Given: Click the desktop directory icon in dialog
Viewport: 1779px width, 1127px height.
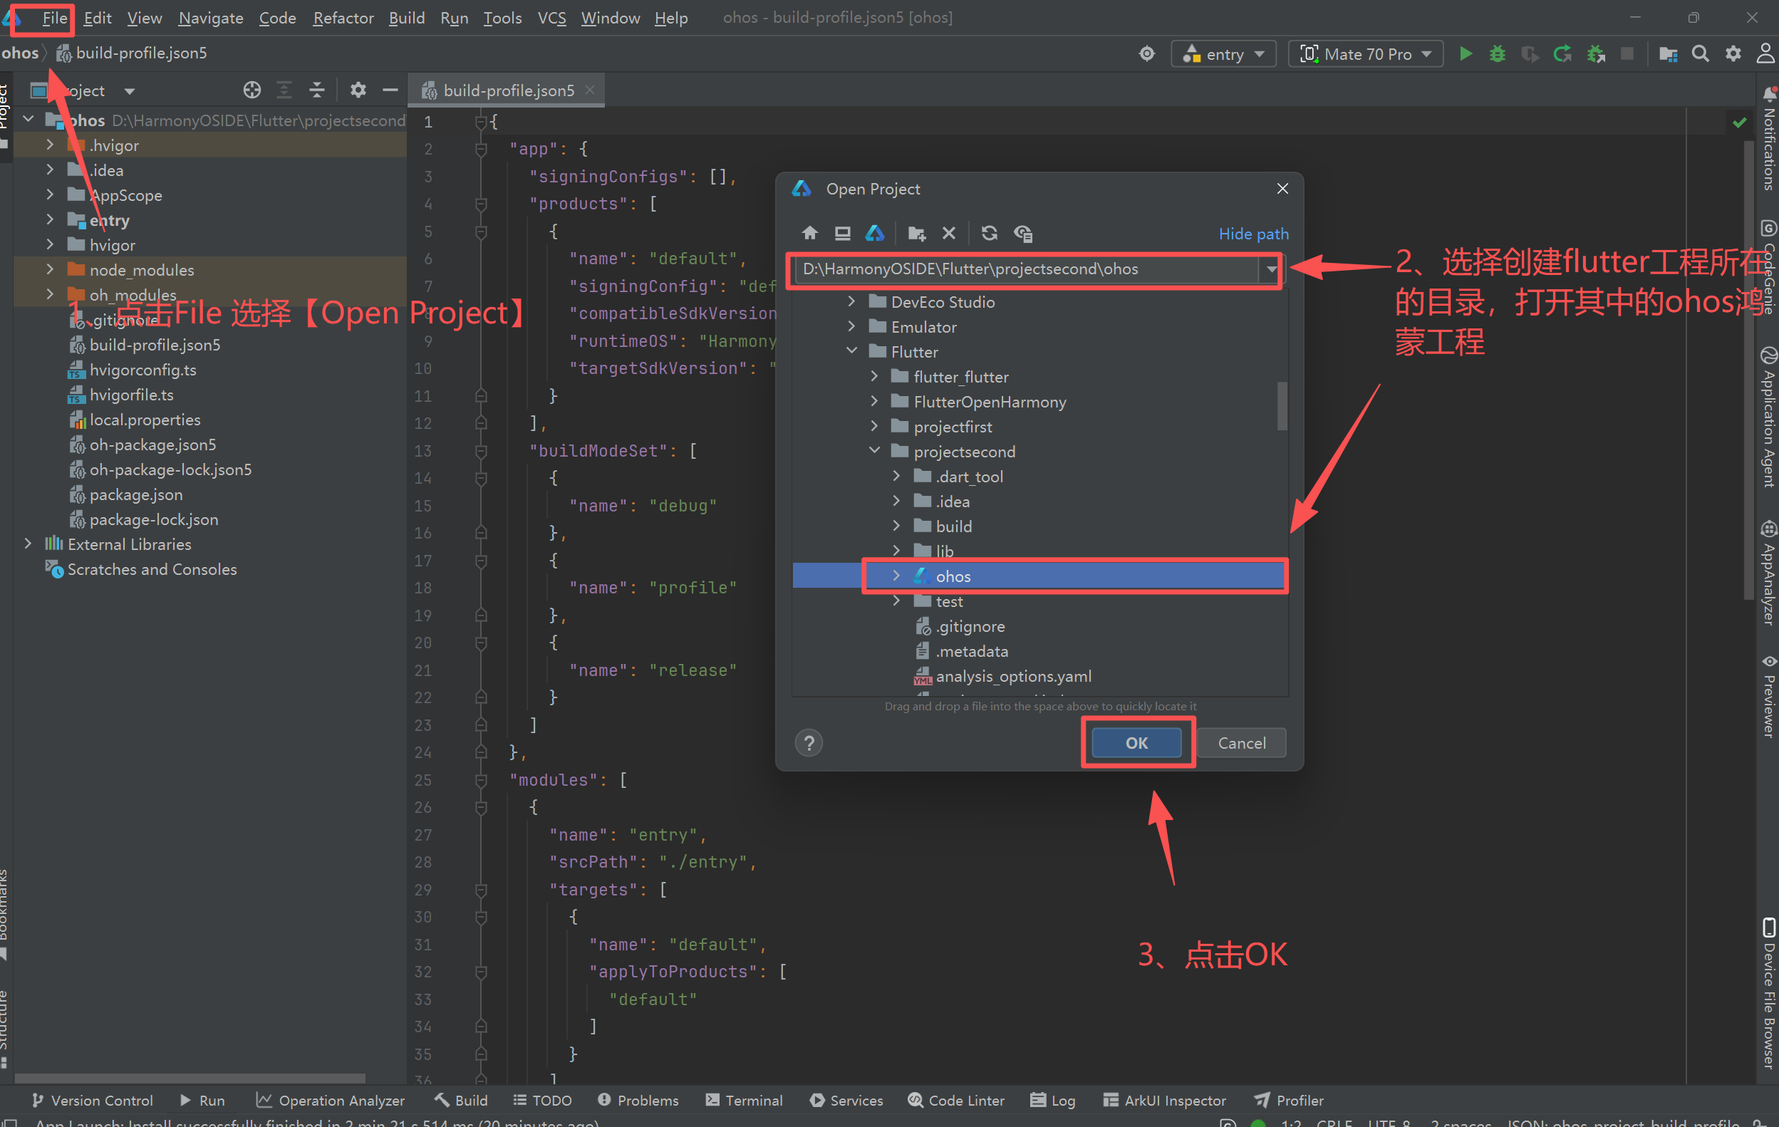Looking at the screenshot, I should [841, 234].
